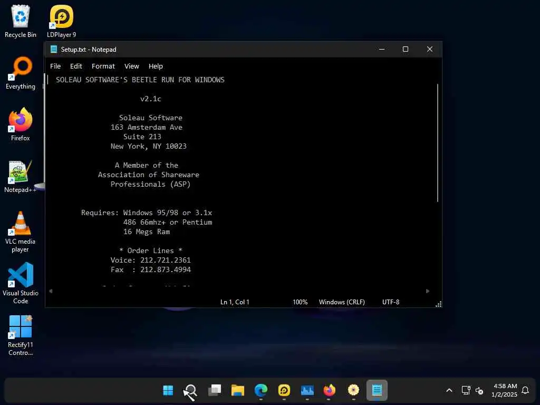Image resolution: width=540 pixels, height=405 pixels.
Task: Open the blue monitor app on taskbar
Action: pyautogui.click(x=307, y=390)
